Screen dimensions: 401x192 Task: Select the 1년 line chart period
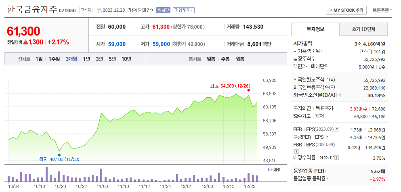tap(86, 59)
